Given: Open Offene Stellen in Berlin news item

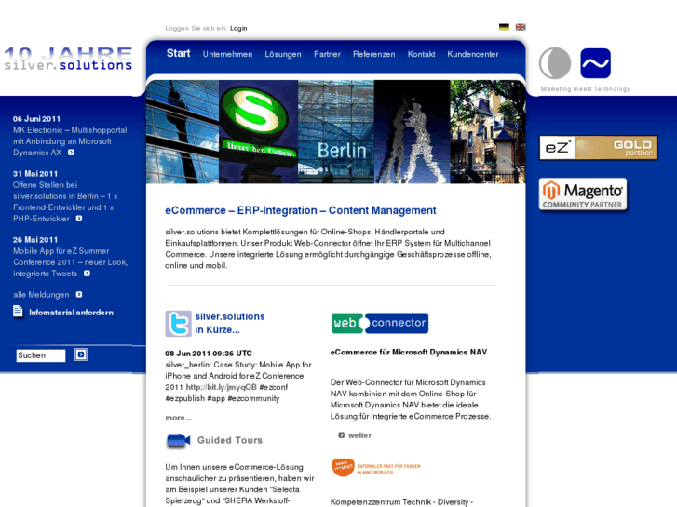Looking at the screenshot, I should click(x=65, y=202).
